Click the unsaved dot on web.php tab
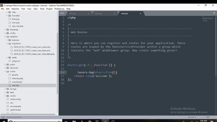The height and width of the screenshot is (122, 217). 140,14
